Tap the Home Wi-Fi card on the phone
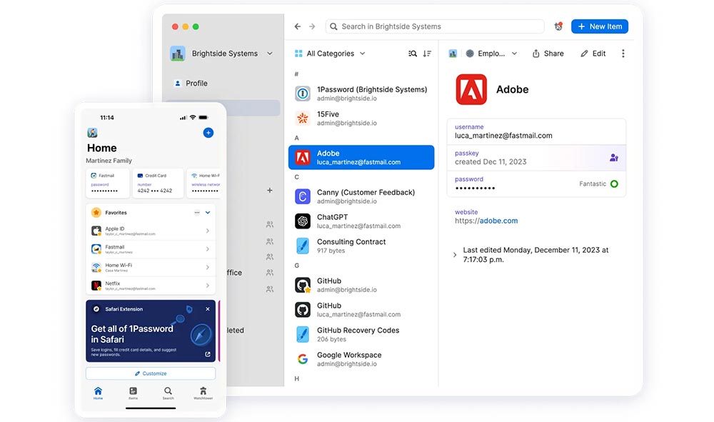Viewport: 714px width, 422px height. pyautogui.click(x=204, y=183)
